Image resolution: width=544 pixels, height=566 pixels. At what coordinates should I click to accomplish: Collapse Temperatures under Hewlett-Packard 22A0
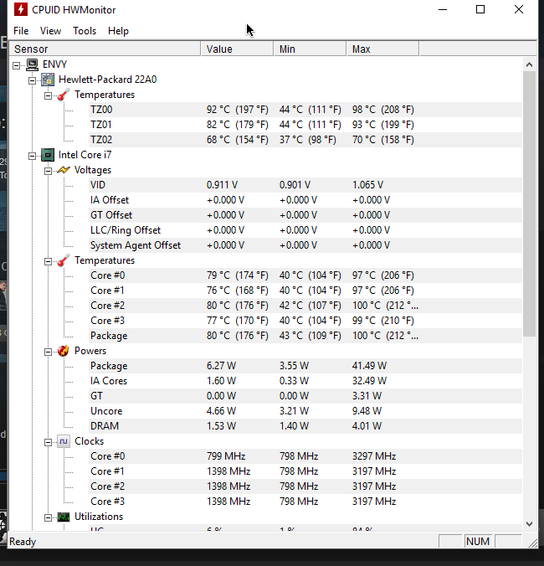pos(48,95)
